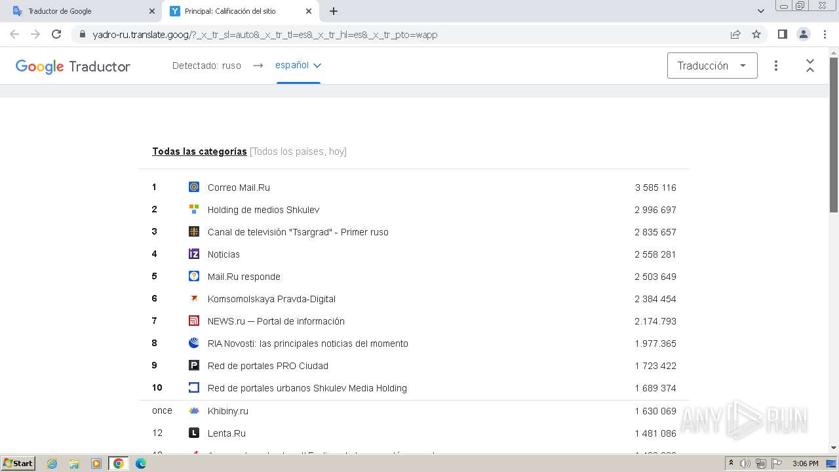Open a new browser tab
The width and height of the screenshot is (839, 472).
(334, 11)
